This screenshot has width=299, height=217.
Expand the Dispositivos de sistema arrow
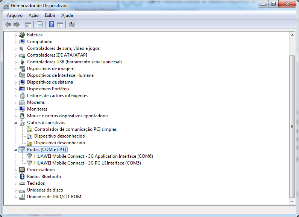click(x=15, y=82)
